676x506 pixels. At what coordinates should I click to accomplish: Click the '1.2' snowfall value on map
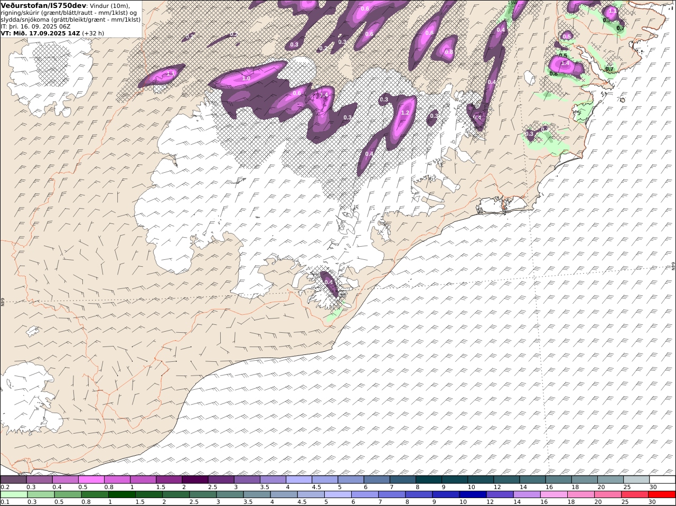(x=406, y=113)
